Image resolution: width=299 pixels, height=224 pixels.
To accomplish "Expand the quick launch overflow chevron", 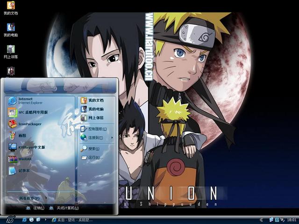I will click(x=45, y=220).
